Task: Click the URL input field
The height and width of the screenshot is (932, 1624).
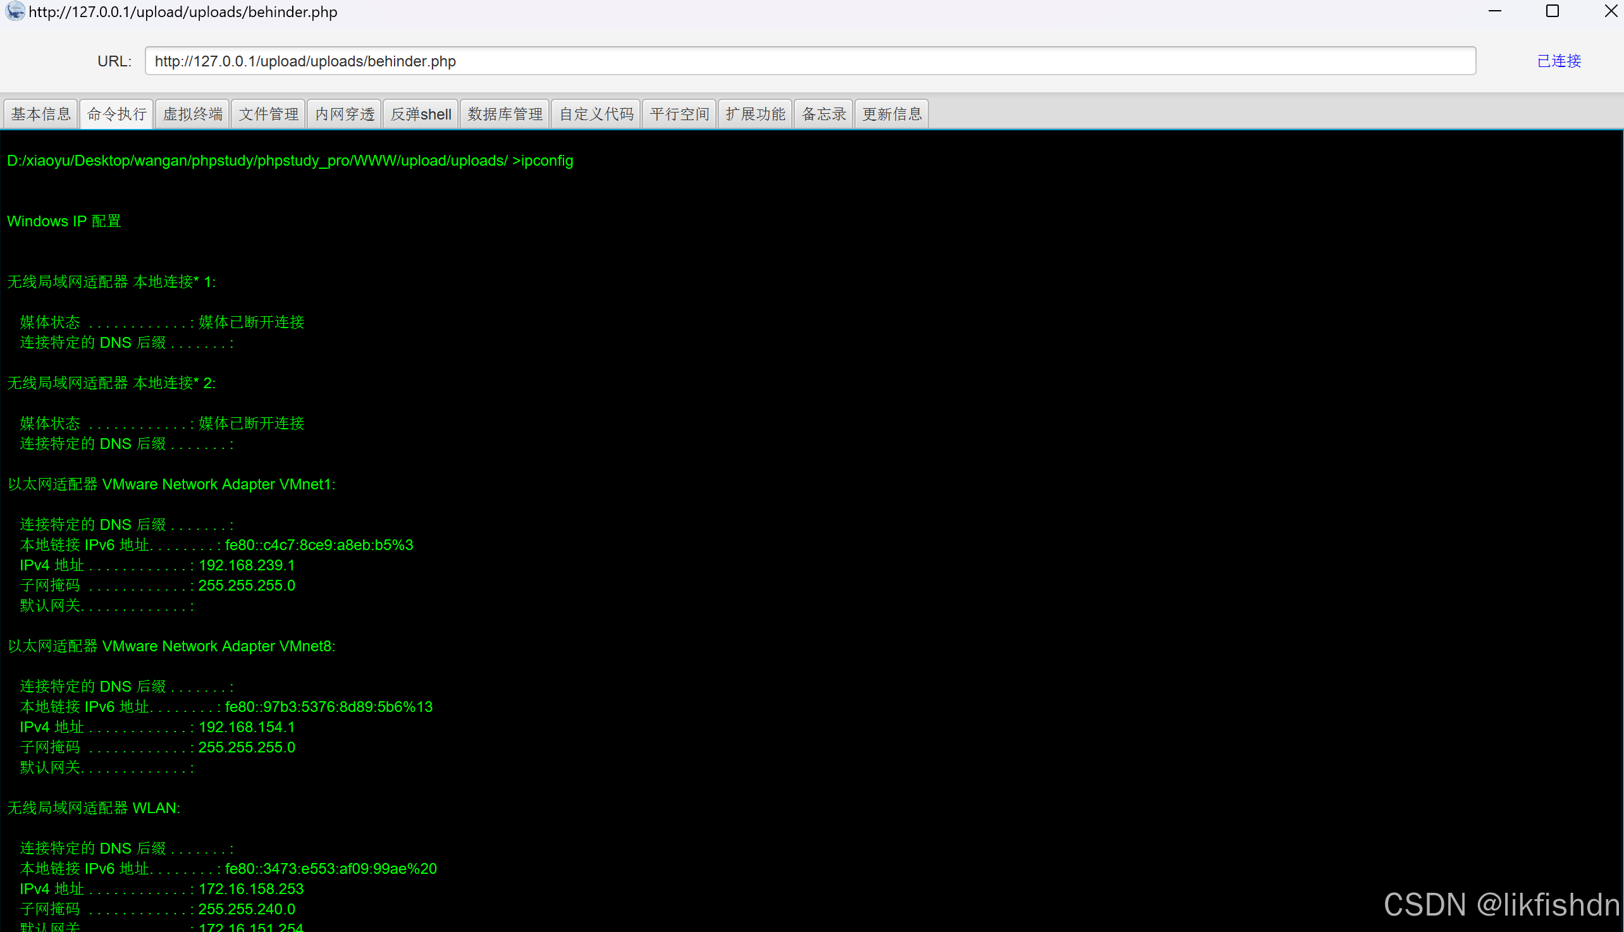Action: [809, 61]
